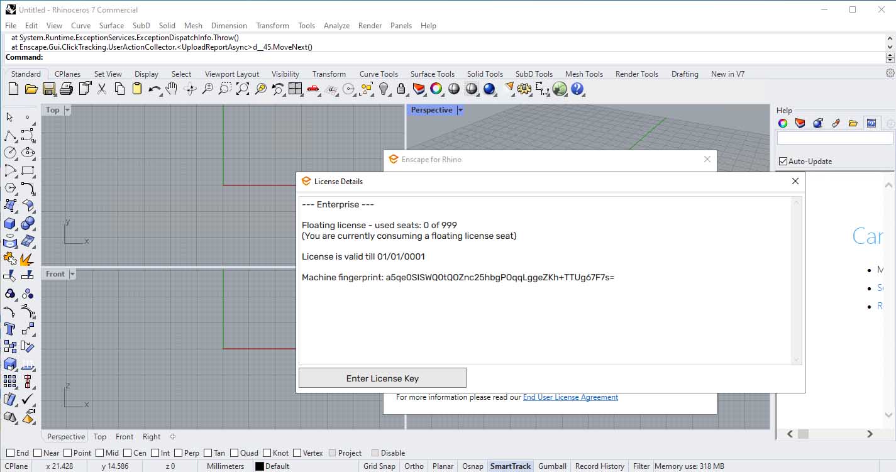The image size is (896, 472).
Task: Click the Explode tool icon
Action: click(27, 258)
